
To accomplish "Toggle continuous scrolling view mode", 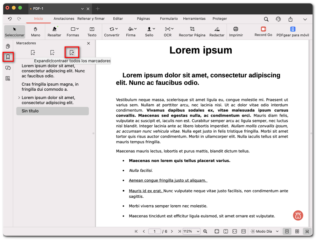I will coord(306,231).
